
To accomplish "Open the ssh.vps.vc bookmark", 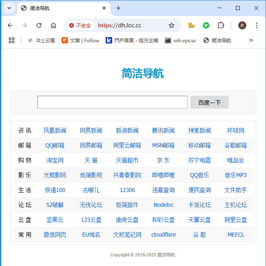I will pos(180,40).
